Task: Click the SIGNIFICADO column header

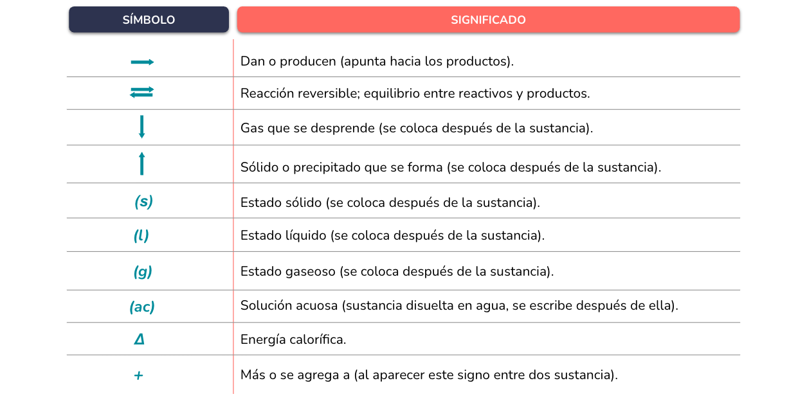Action: 488,19
